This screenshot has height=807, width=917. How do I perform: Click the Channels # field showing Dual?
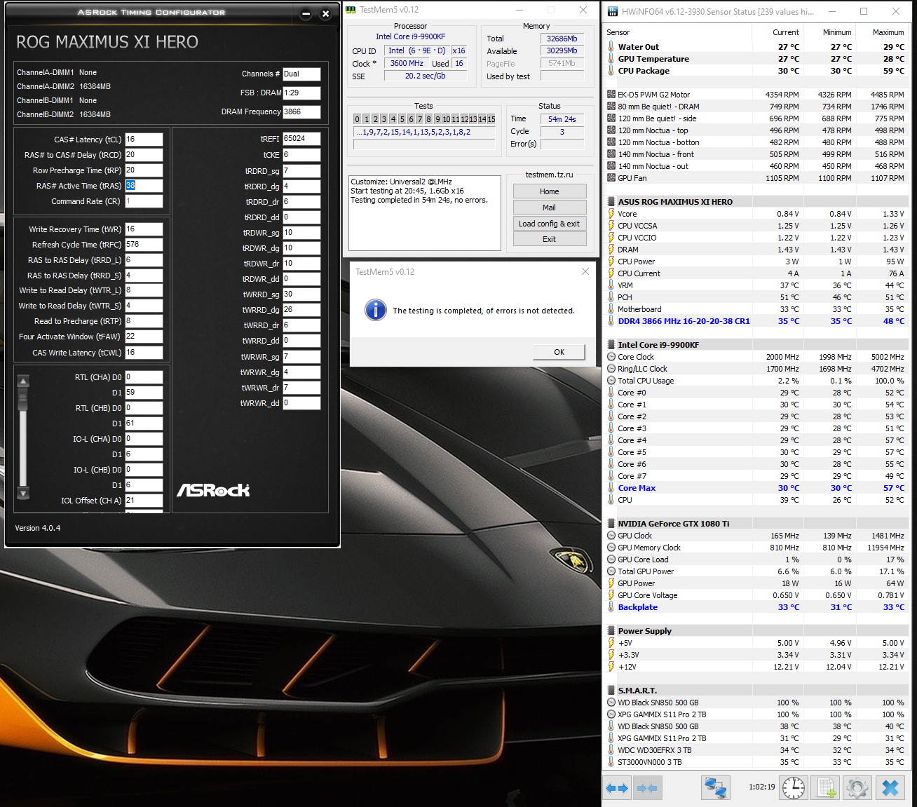click(301, 74)
